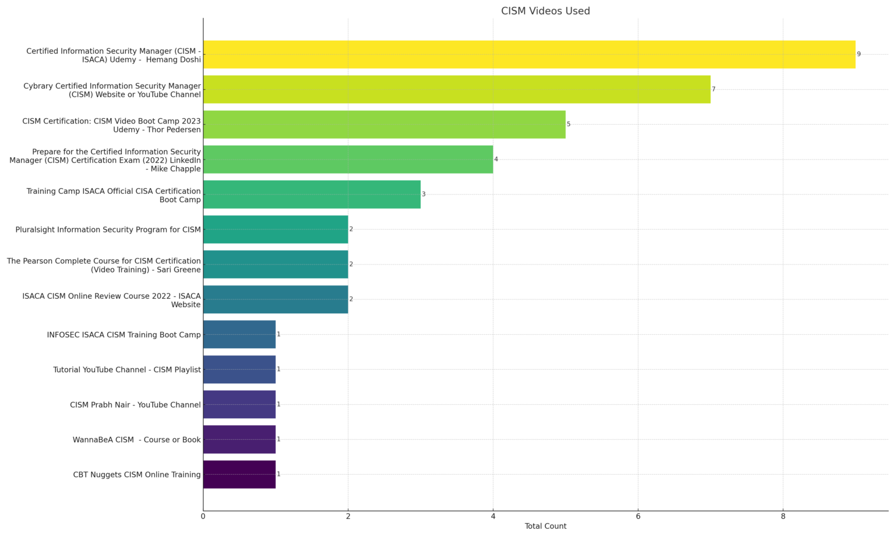Click the Mike Chapple LinkedIn course bar
895x537 pixels.
[x=350, y=160]
